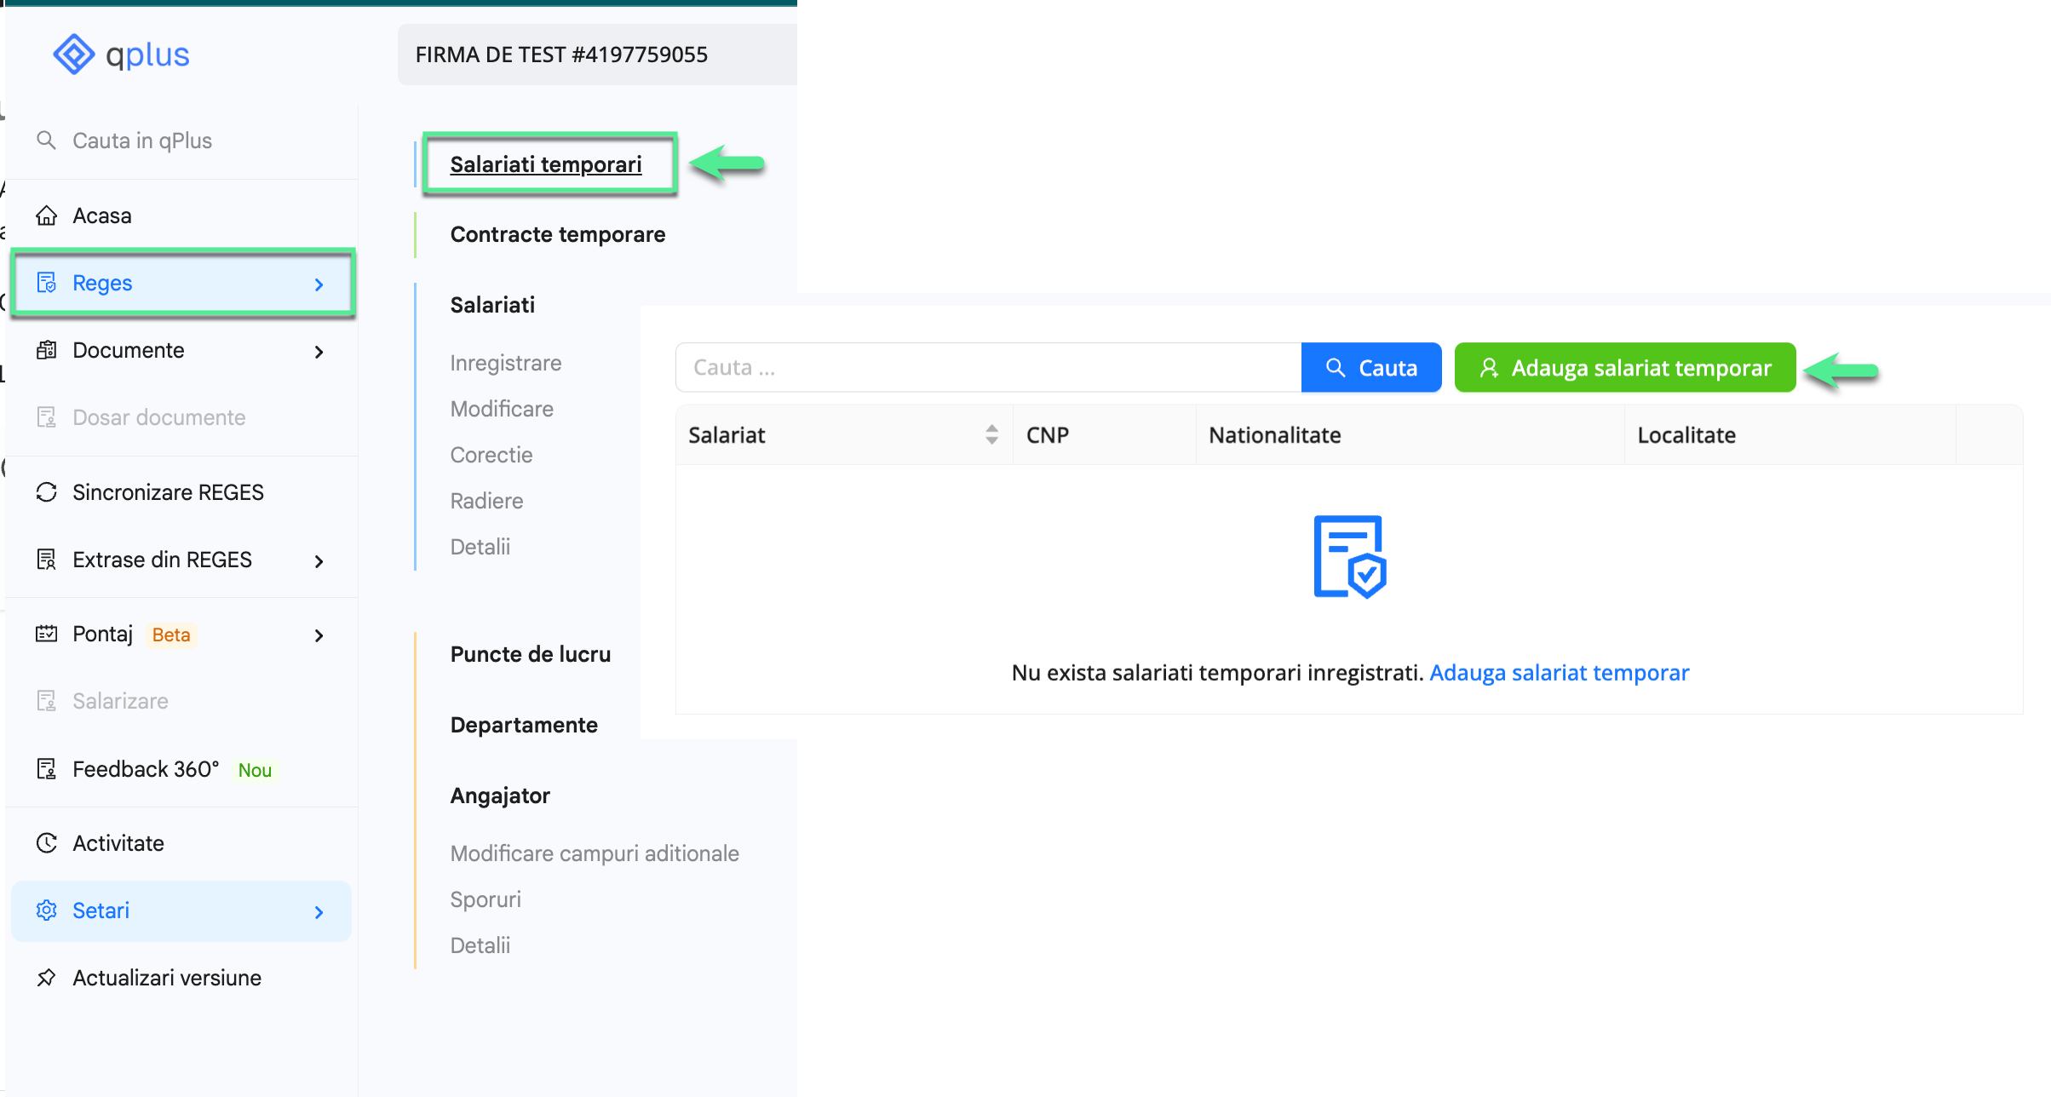Screen dimensions: 2051x1097
Task: Click the Sincronizare REGES sync icon
Action: 47,491
